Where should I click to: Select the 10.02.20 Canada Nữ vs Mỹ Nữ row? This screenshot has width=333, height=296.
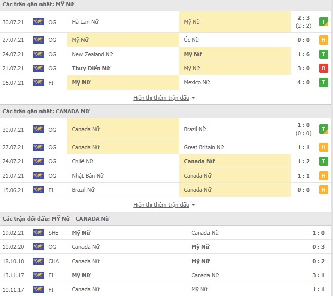coord(165,247)
